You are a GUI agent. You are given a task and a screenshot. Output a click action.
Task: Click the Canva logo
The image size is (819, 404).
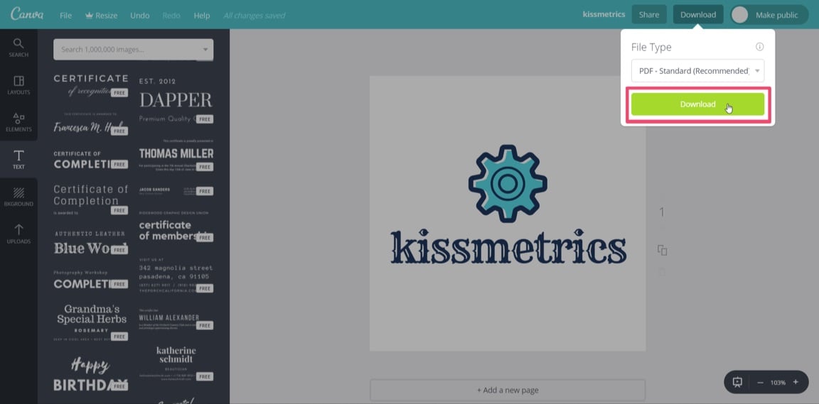pos(27,14)
